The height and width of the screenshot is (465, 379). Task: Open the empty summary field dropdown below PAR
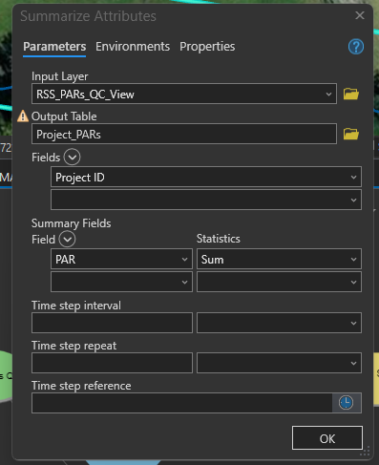point(121,282)
